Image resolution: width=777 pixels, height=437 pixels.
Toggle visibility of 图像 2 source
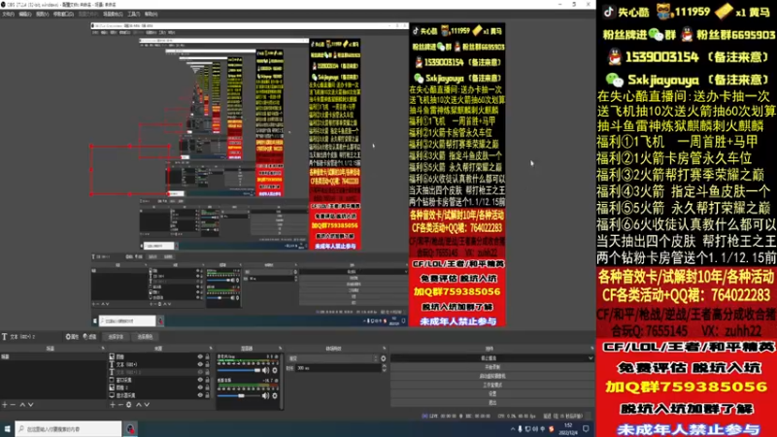tap(200, 387)
